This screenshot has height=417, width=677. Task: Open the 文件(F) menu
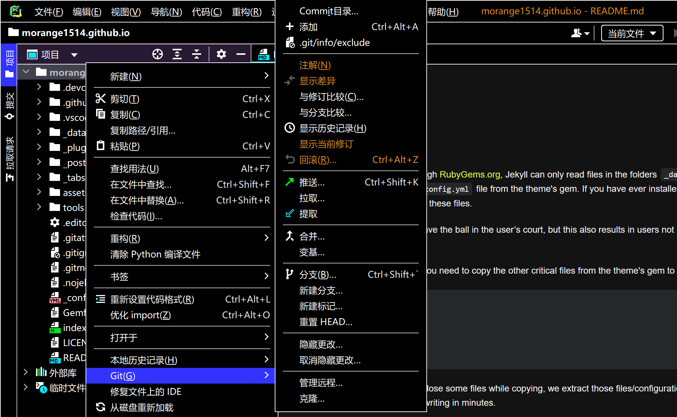48,12
